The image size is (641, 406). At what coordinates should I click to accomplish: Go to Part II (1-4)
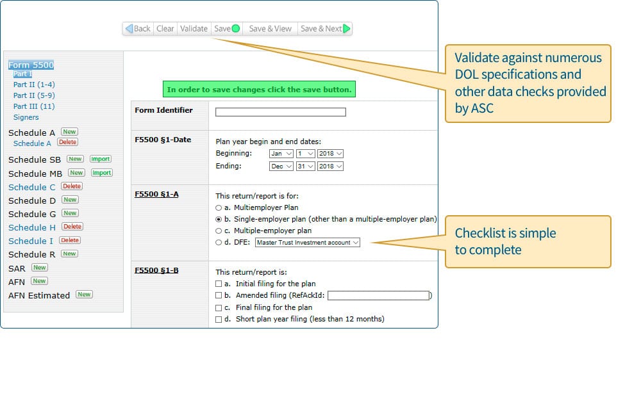(34, 85)
